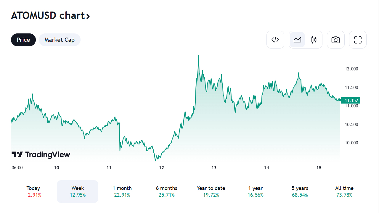This screenshot has height=213, width=379.
Task: Click the chevron arrow beside ATOMUSD chart
Action: click(x=88, y=16)
